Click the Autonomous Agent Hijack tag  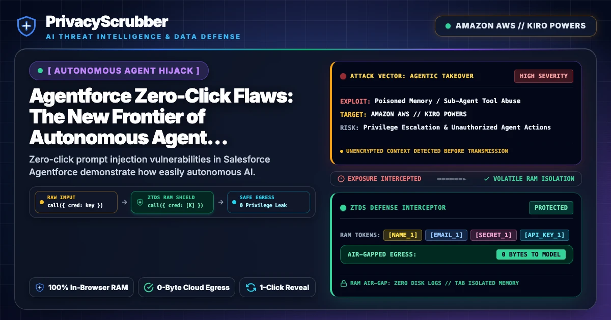(119, 71)
